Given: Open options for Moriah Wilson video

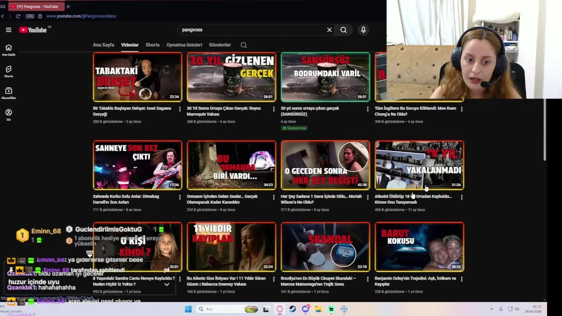Looking at the screenshot, I should tap(367, 197).
